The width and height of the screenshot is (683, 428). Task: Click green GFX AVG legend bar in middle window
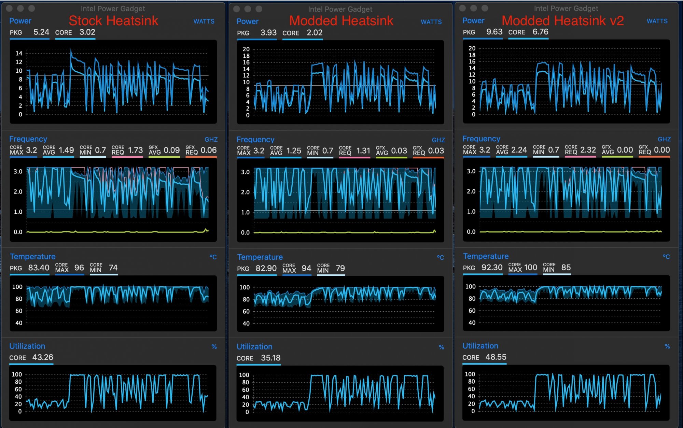pos(391,158)
